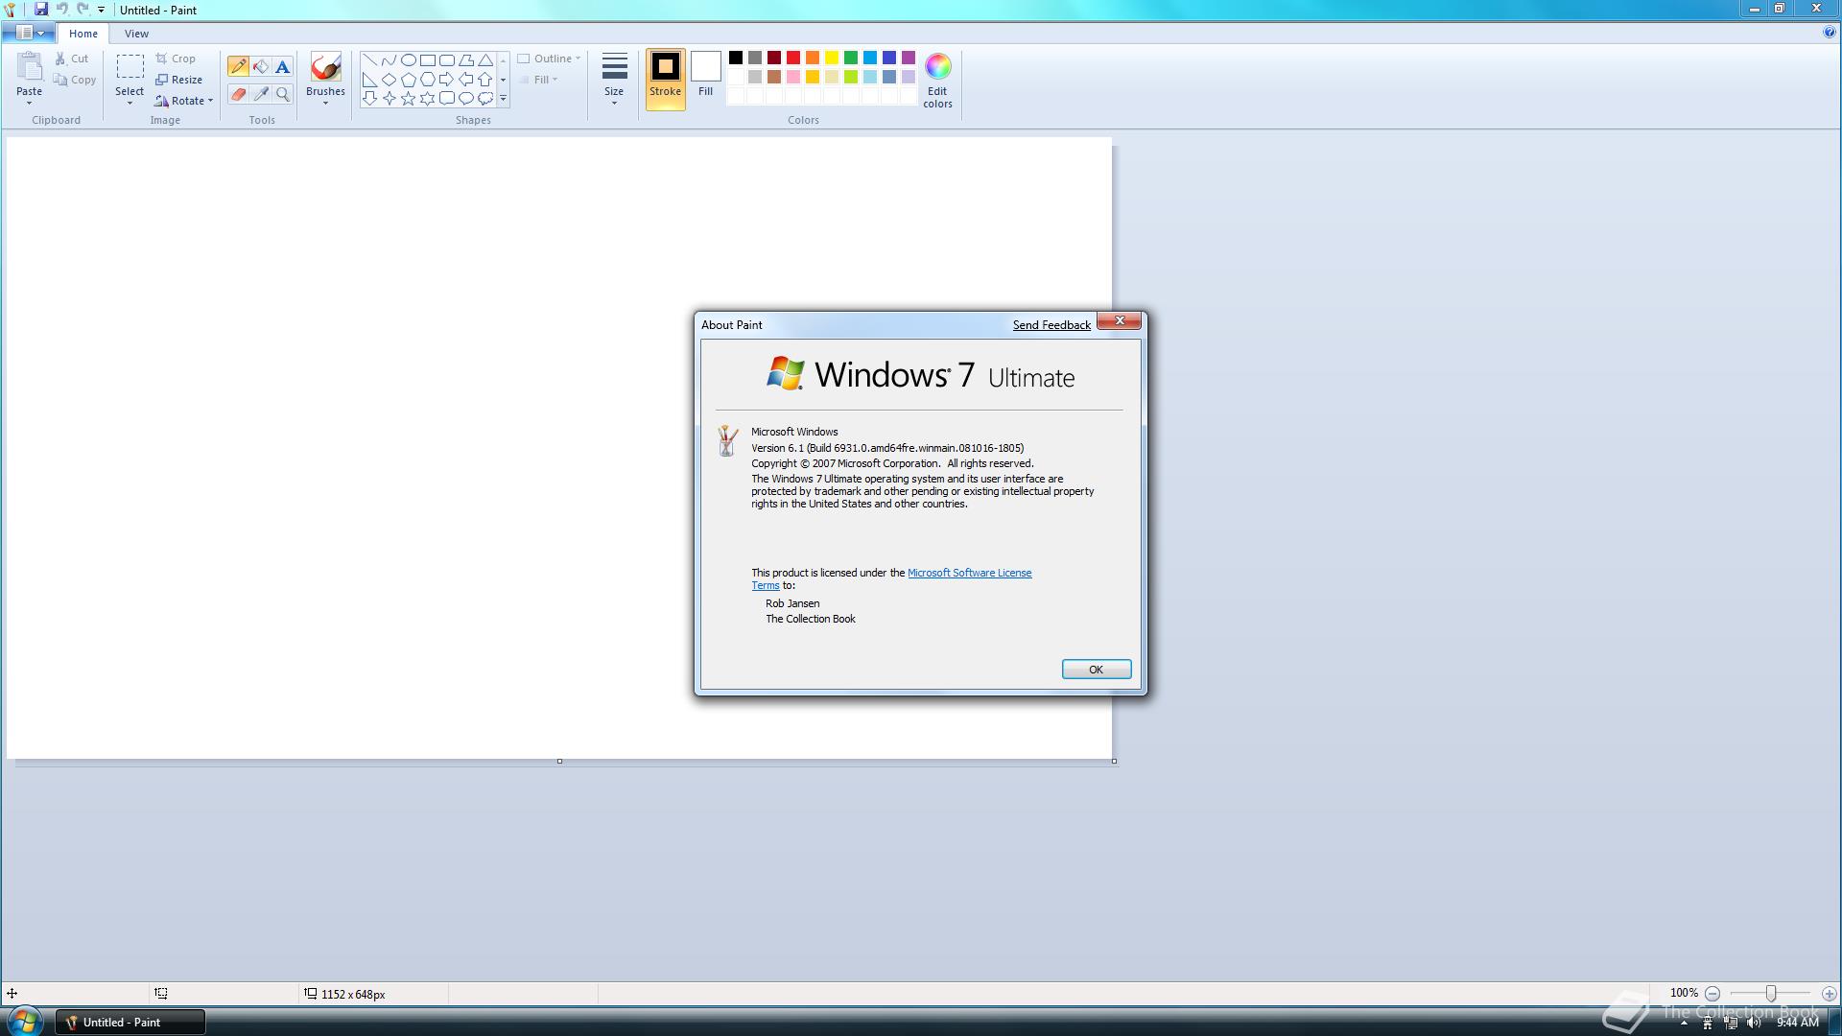The image size is (1842, 1036).
Task: Click the zoom in plus button
Action: point(1829,994)
